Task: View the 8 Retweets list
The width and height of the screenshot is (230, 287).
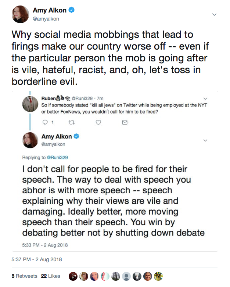Action: coord(24,276)
